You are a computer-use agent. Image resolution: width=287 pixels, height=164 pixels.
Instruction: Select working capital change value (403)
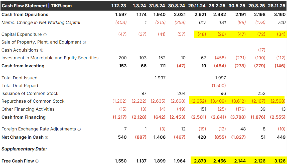click(x=121, y=23)
